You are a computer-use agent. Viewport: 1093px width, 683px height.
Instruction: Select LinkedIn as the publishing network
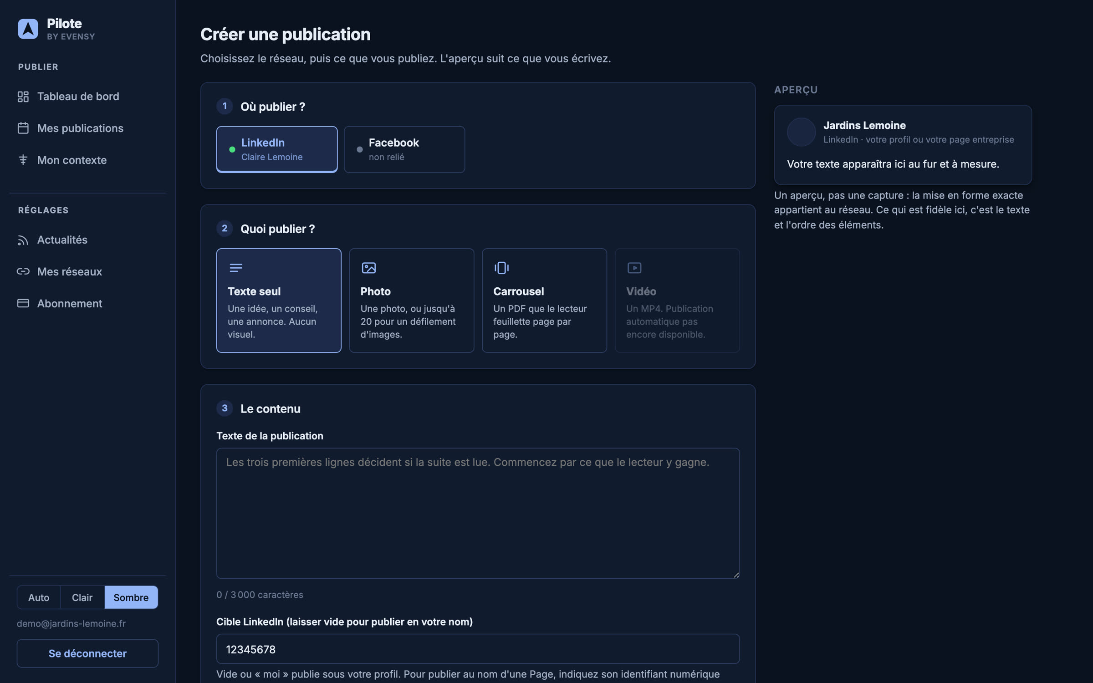click(x=277, y=149)
